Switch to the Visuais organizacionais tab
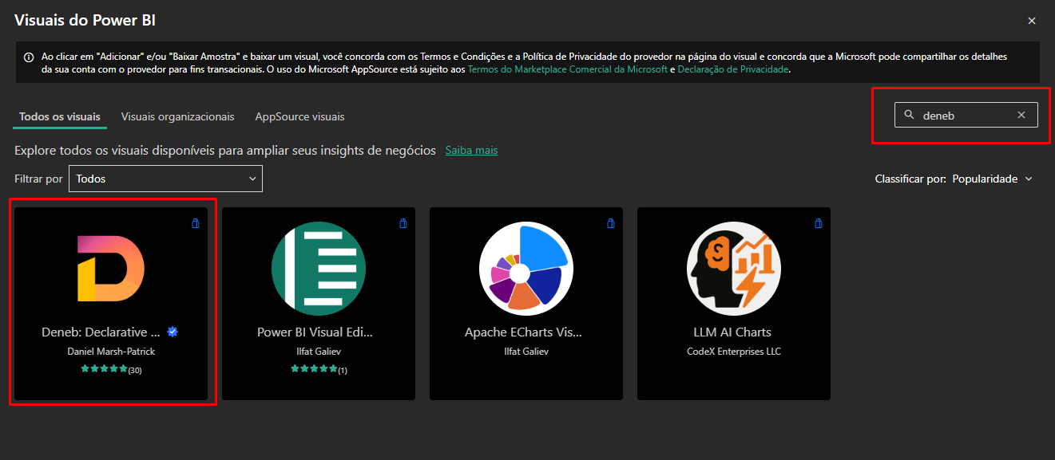 [177, 116]
